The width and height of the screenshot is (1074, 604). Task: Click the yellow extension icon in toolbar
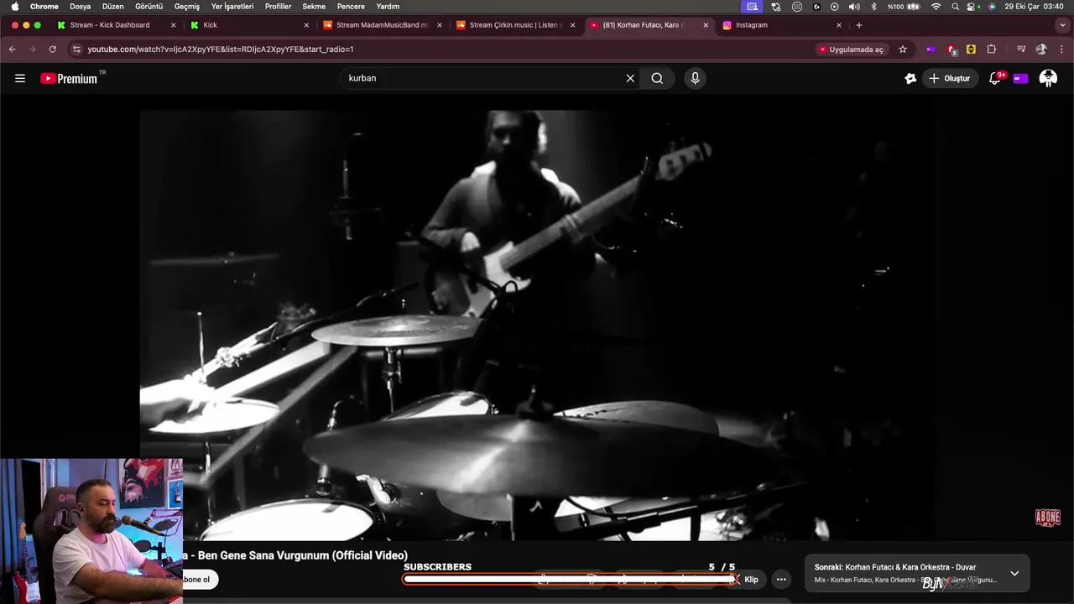tap(971, 49)
